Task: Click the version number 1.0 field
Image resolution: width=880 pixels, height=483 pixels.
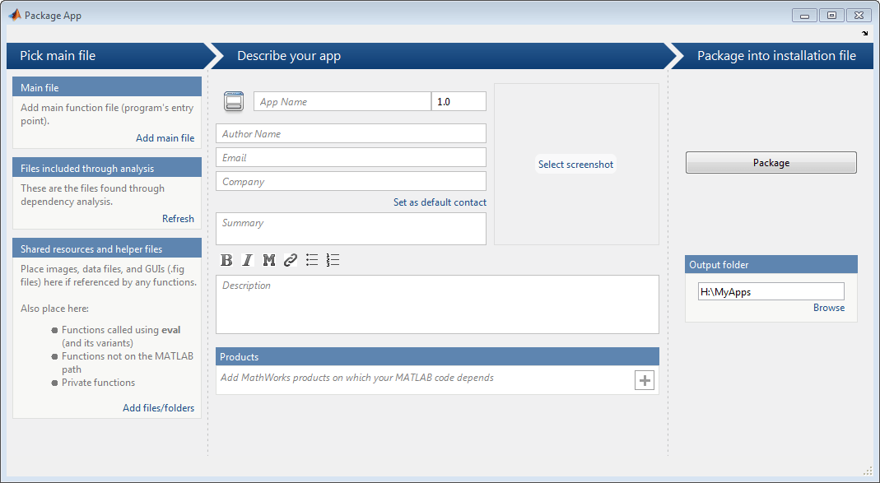Action: [459, 101]
